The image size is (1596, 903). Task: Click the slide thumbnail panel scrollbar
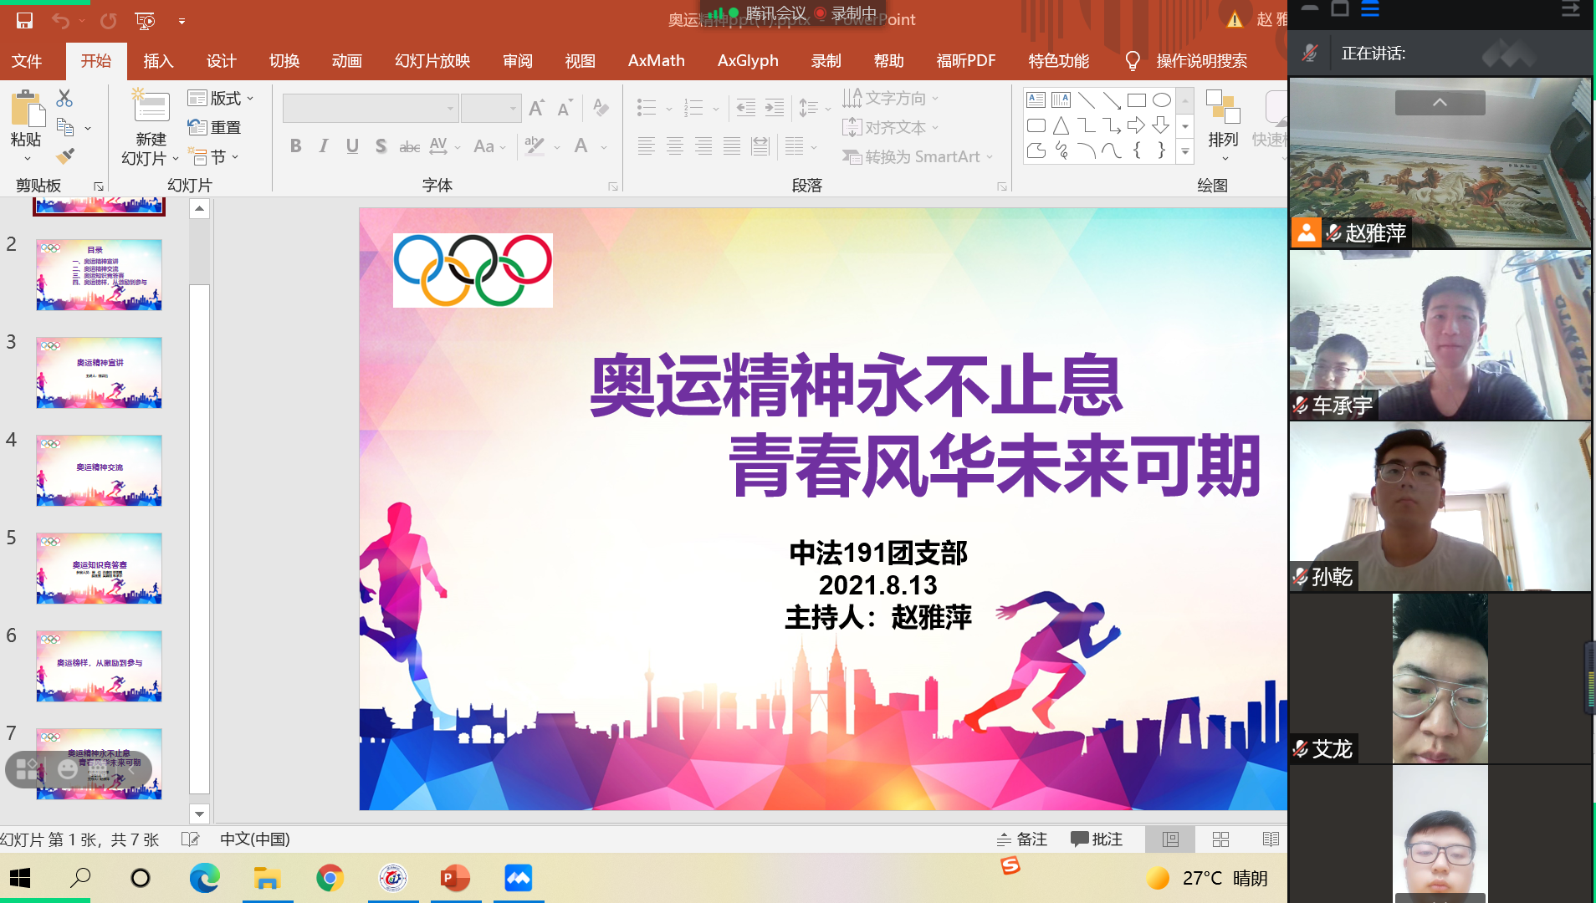199,502
